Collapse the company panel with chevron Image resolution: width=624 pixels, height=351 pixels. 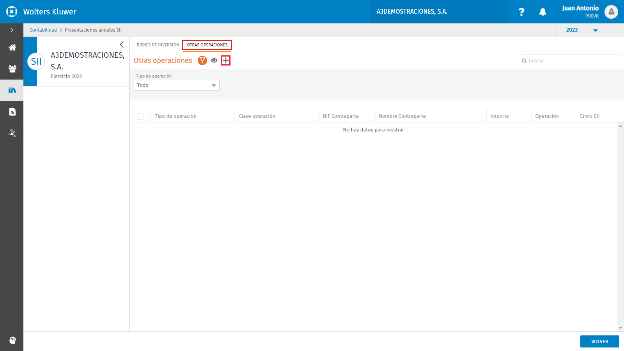[122, 44]
